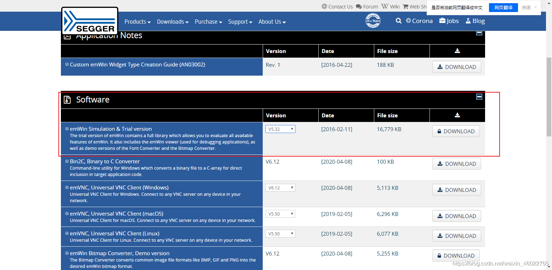Click Rev. 1 version cell
552x270 pixels.
pos(273,65)
